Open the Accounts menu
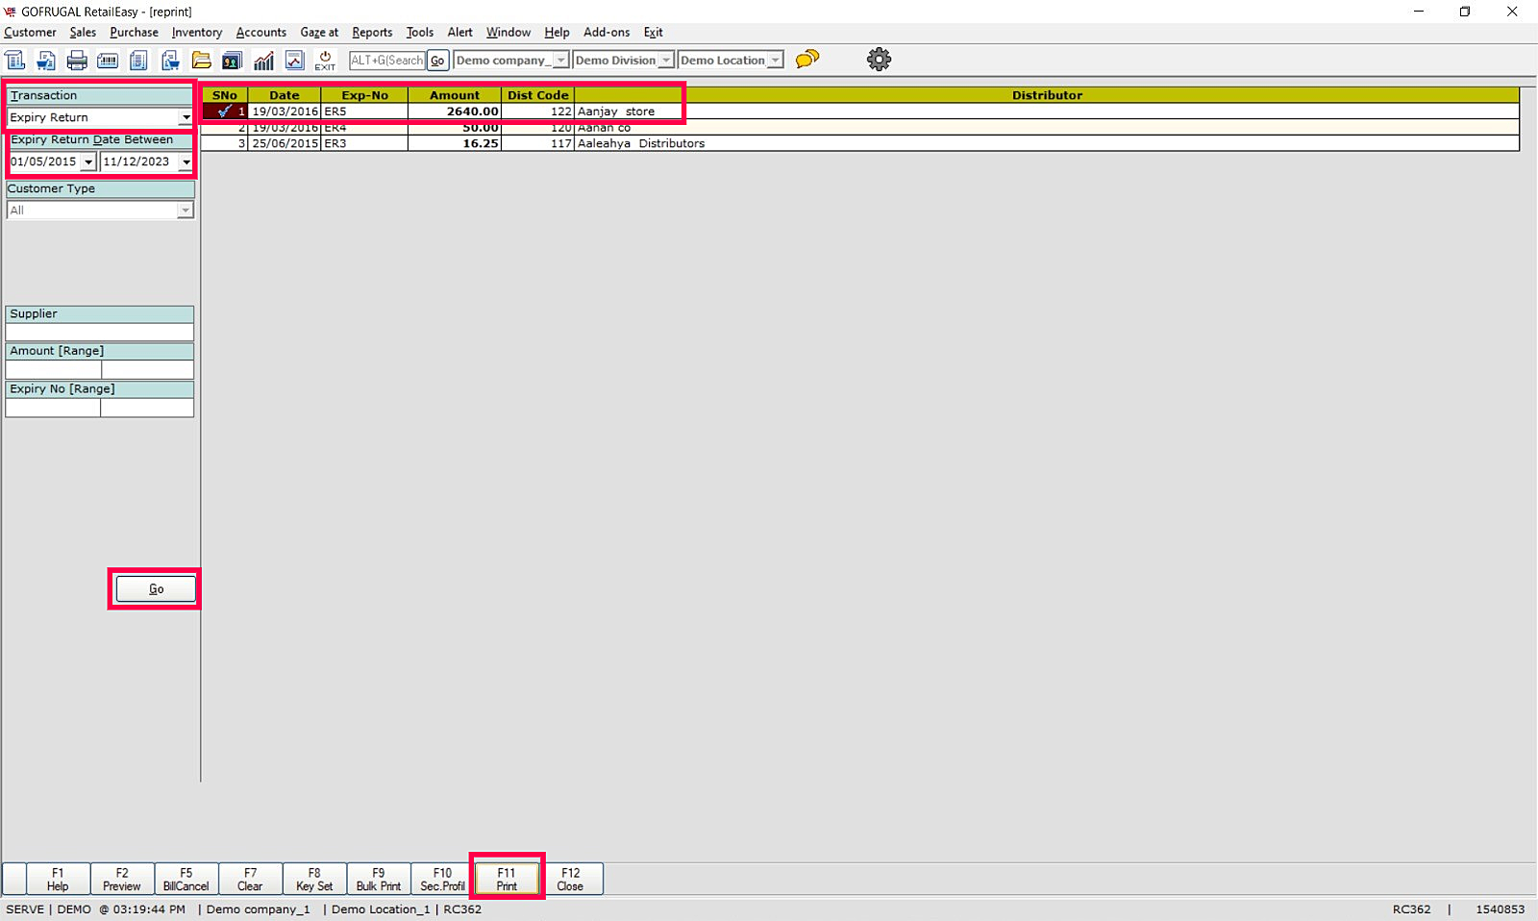The image size is (1538, 921). click(261, 33)
